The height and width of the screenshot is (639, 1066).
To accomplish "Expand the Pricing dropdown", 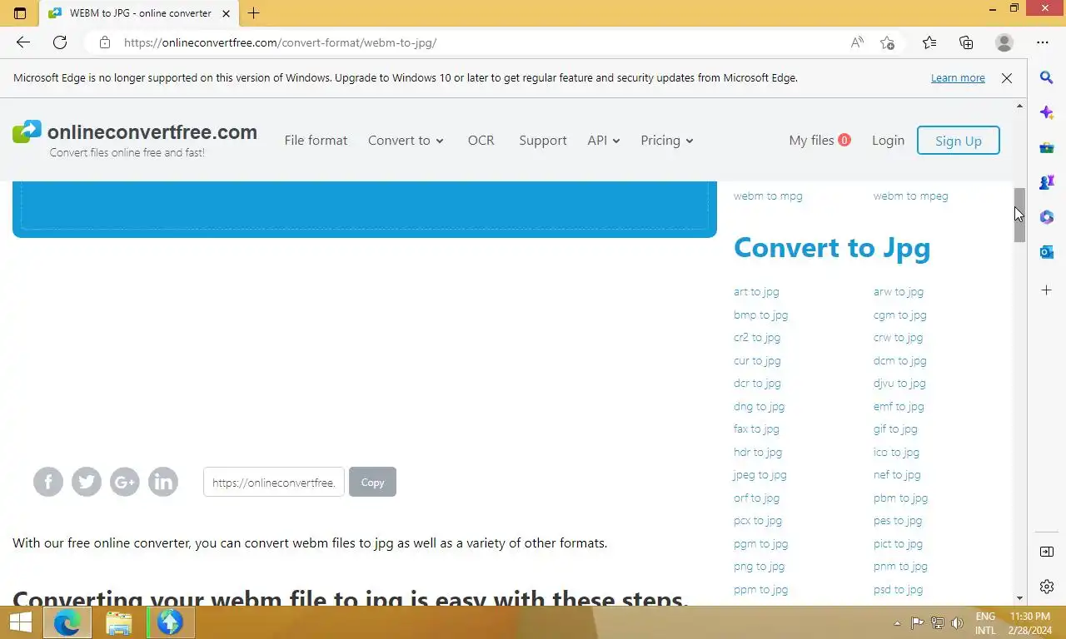I will [666, 141].
